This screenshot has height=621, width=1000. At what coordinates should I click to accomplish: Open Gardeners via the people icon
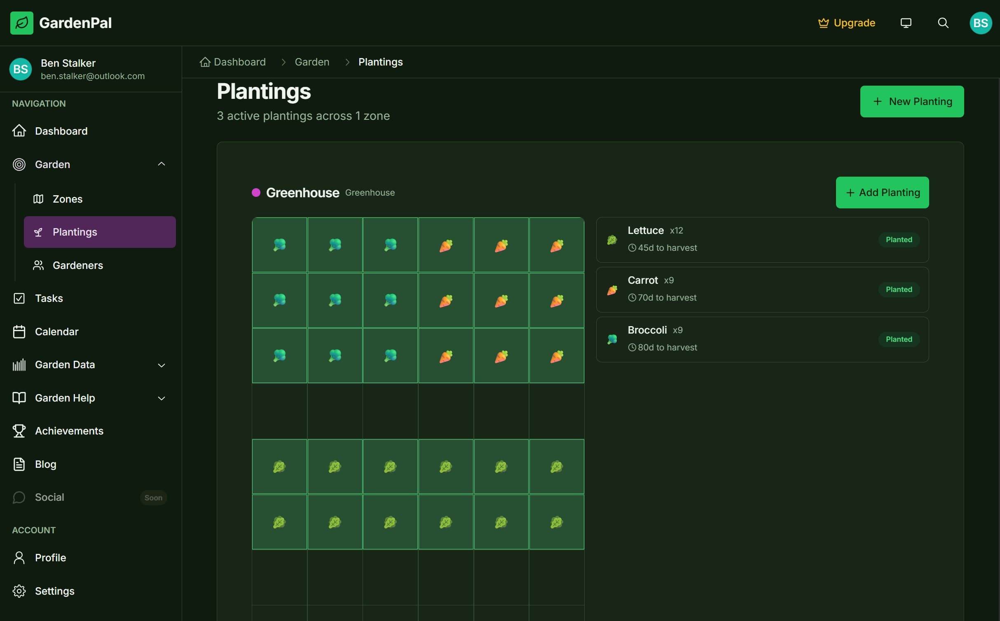tap(38, 265)
